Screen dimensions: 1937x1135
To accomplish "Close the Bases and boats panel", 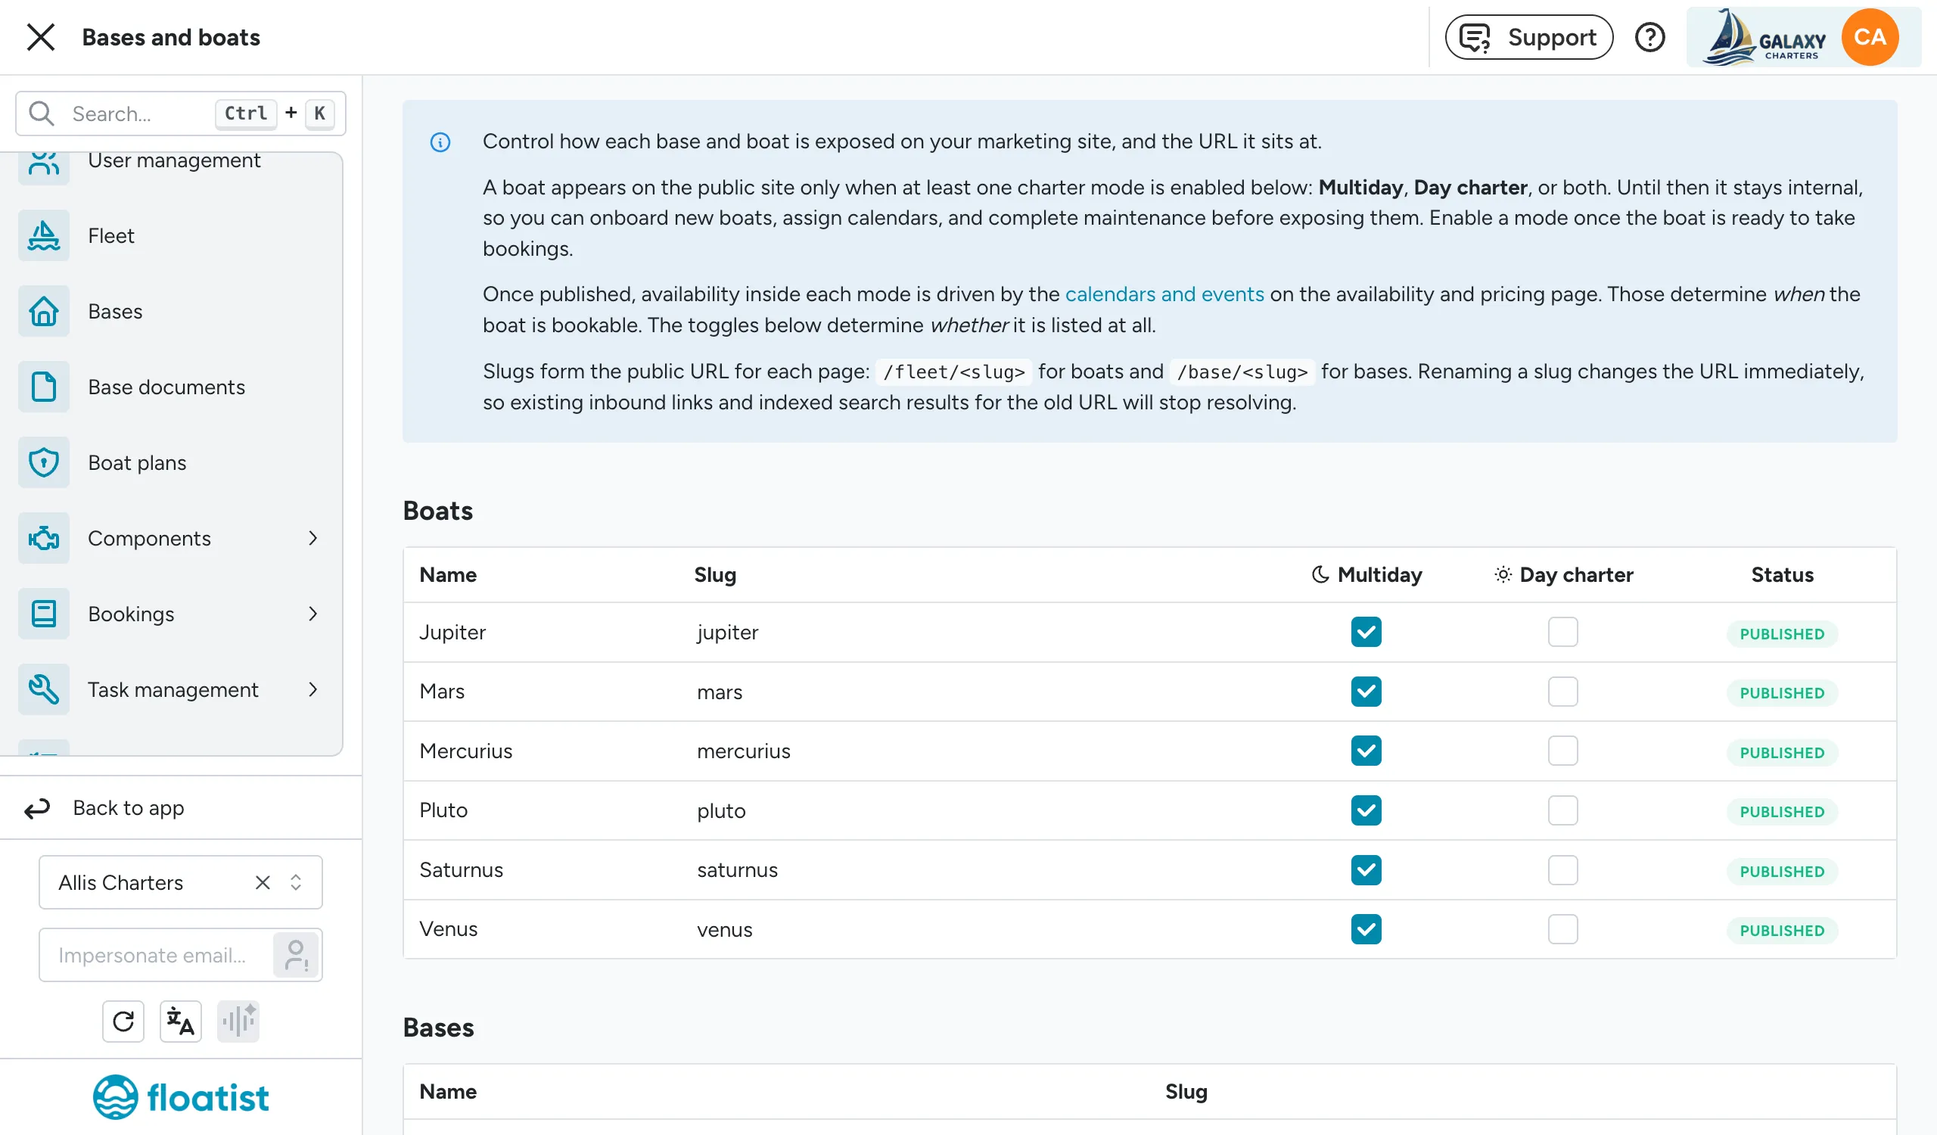I will tap(41, 37).
